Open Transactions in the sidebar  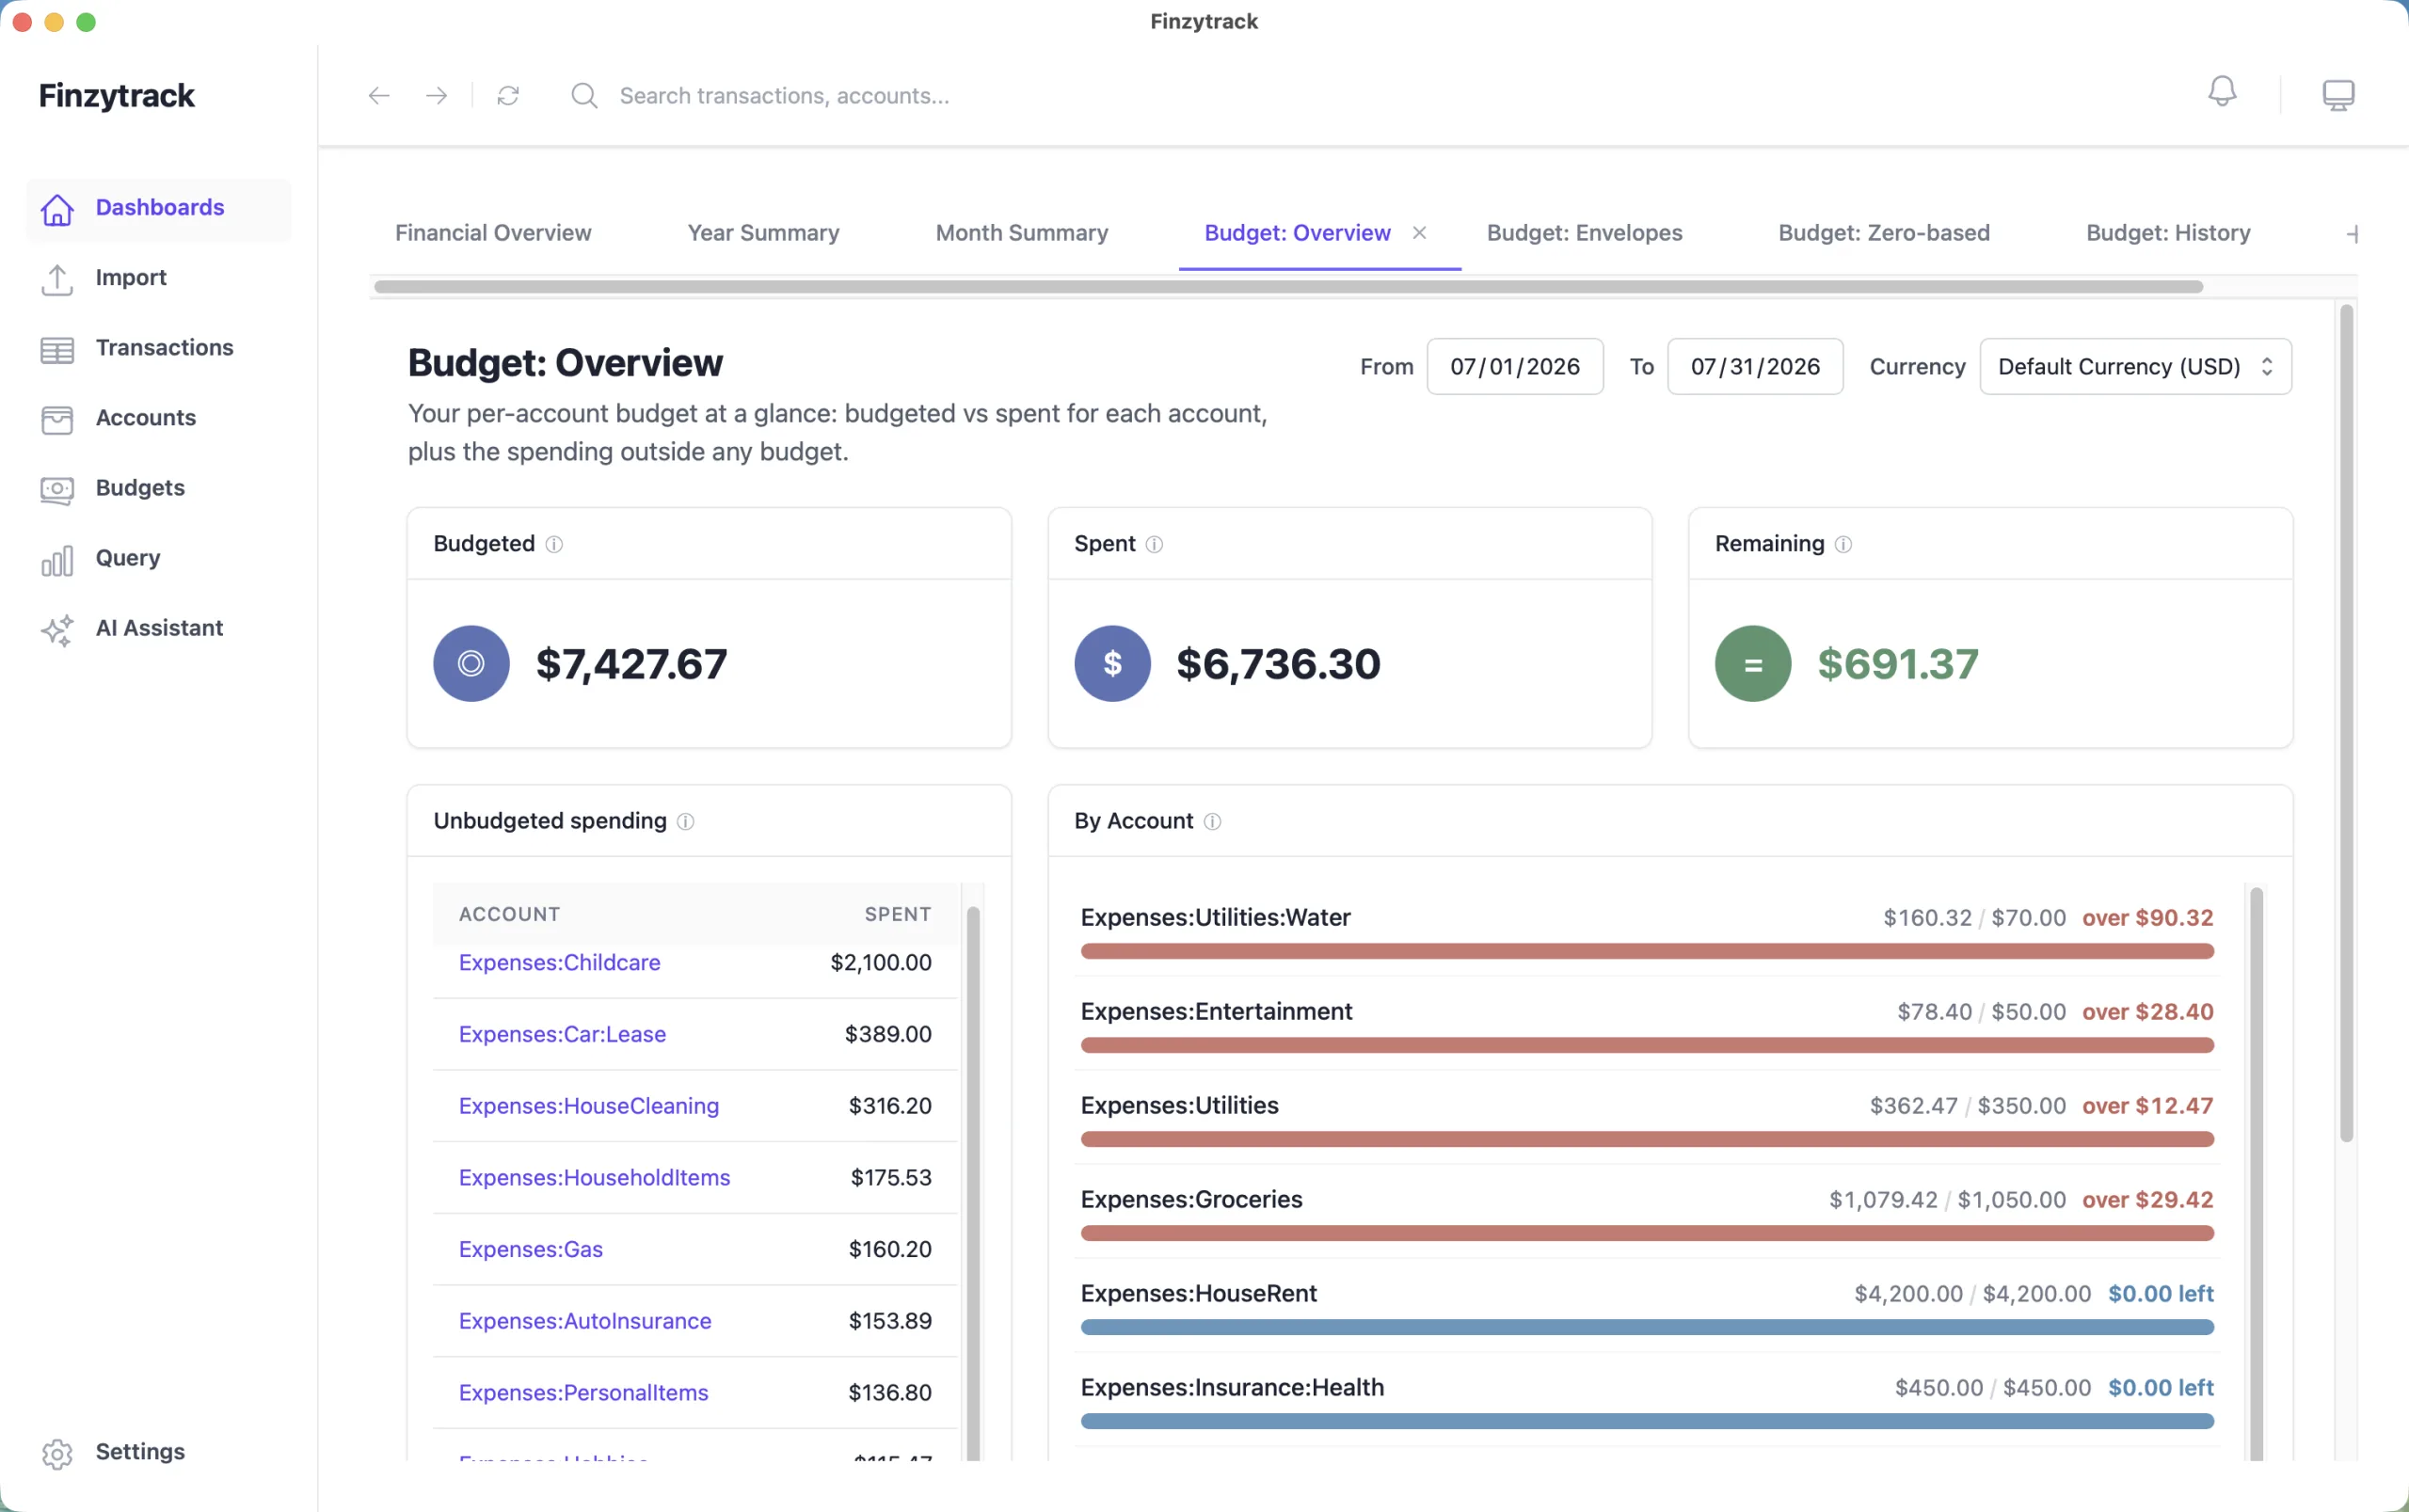[x=159, y=347]
